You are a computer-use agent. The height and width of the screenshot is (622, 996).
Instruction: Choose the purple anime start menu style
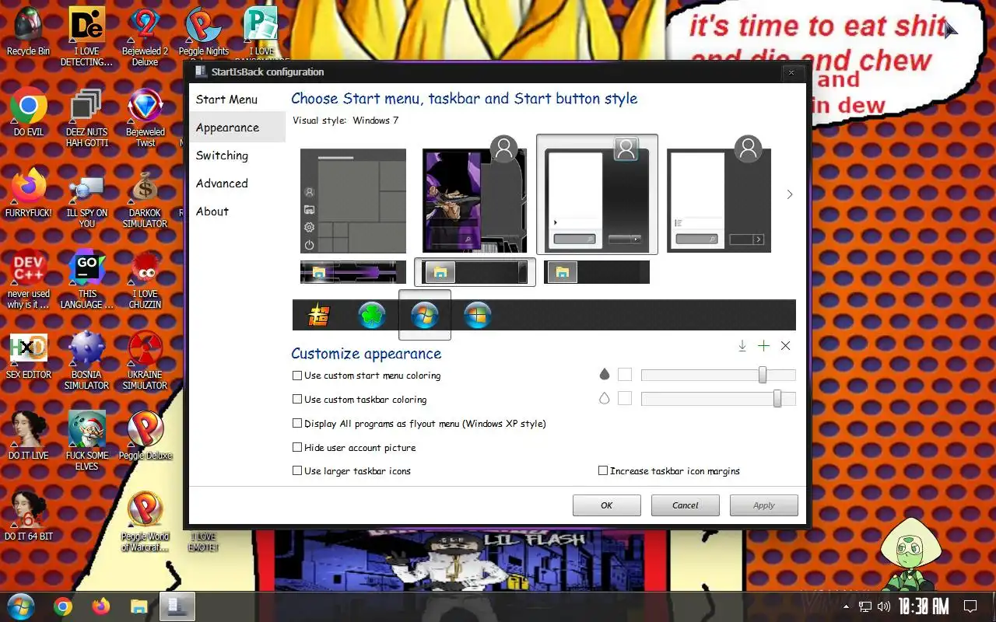(x=475, y=194)
